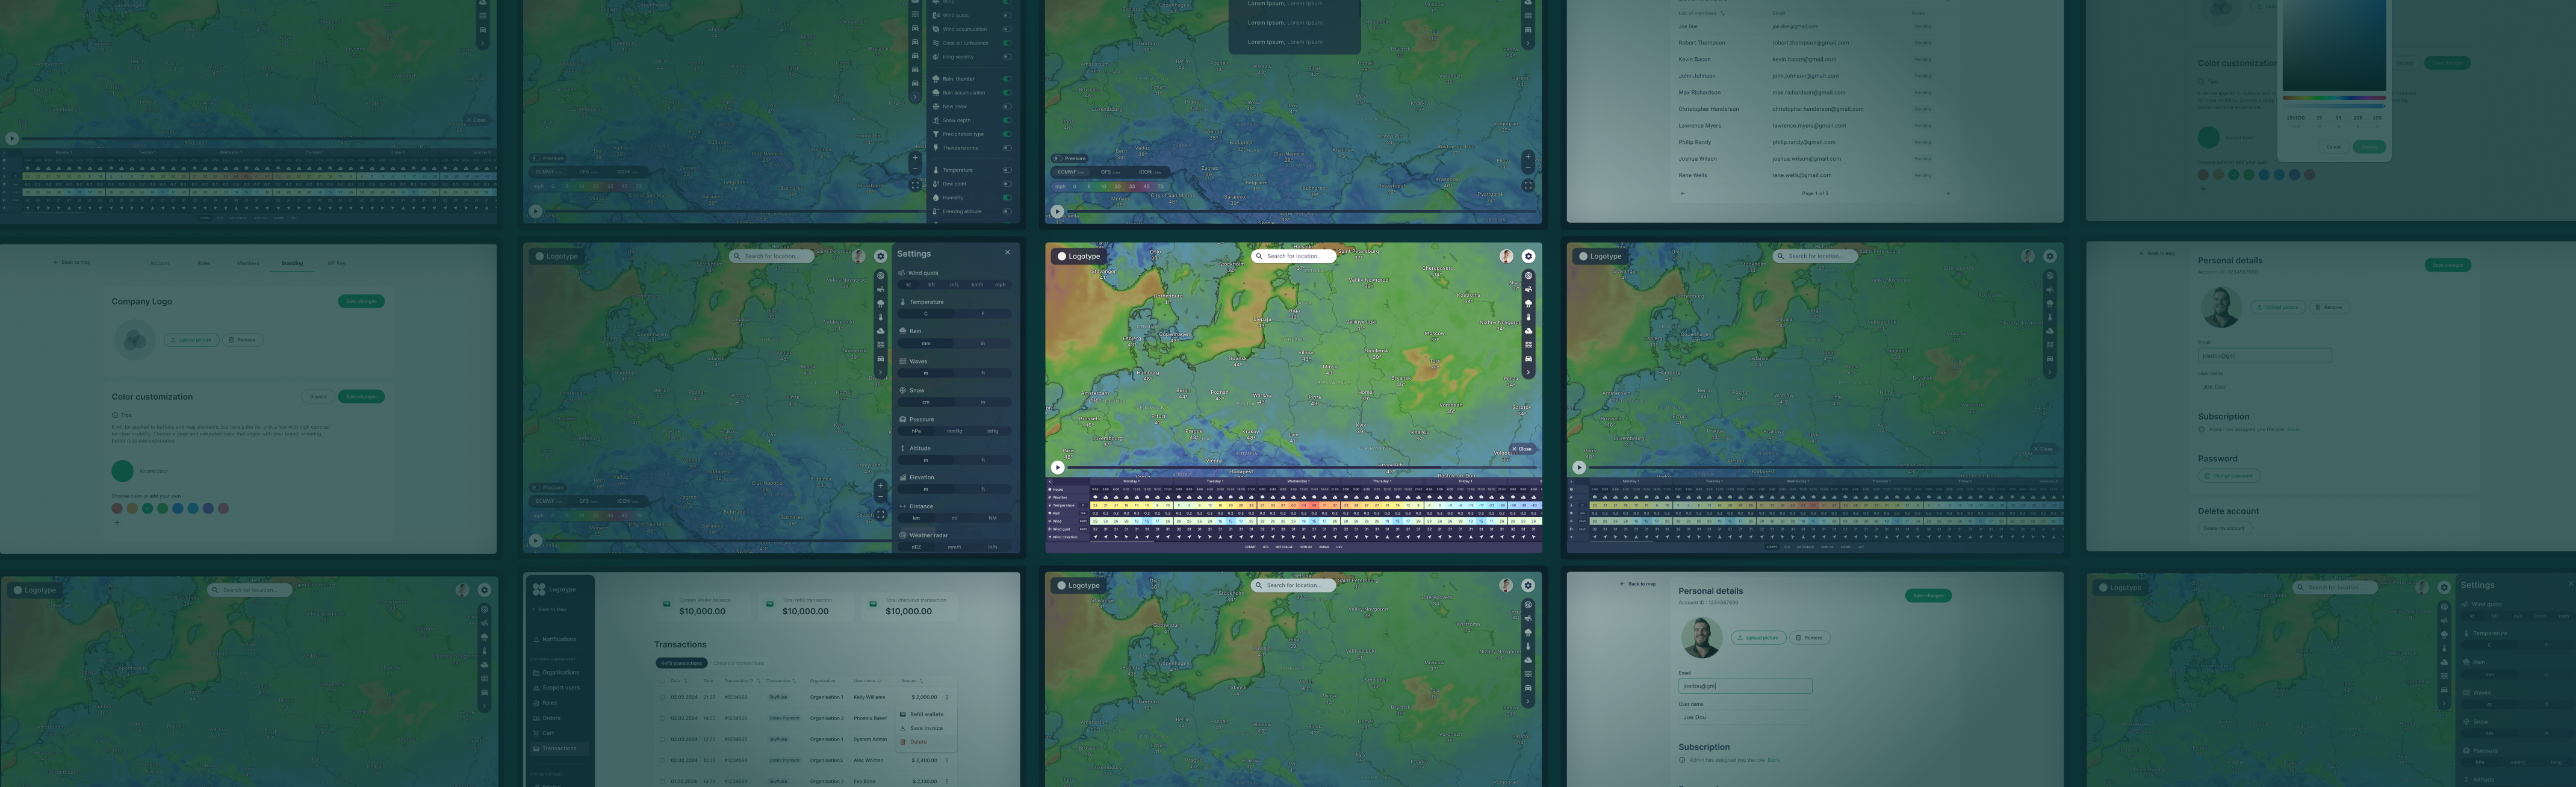Select thermometer temperature layer icon in bright panel
Screen dimensions: 2576x787
[1528, 317]
